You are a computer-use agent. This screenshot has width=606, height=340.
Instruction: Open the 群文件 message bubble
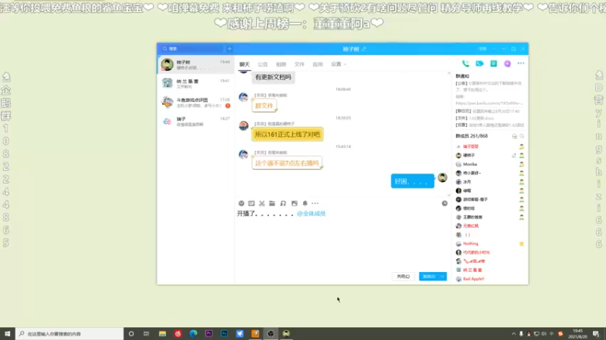[x=264, y=106]
